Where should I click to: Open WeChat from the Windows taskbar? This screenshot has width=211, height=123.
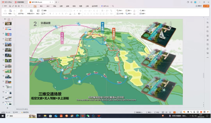[88, 116]
